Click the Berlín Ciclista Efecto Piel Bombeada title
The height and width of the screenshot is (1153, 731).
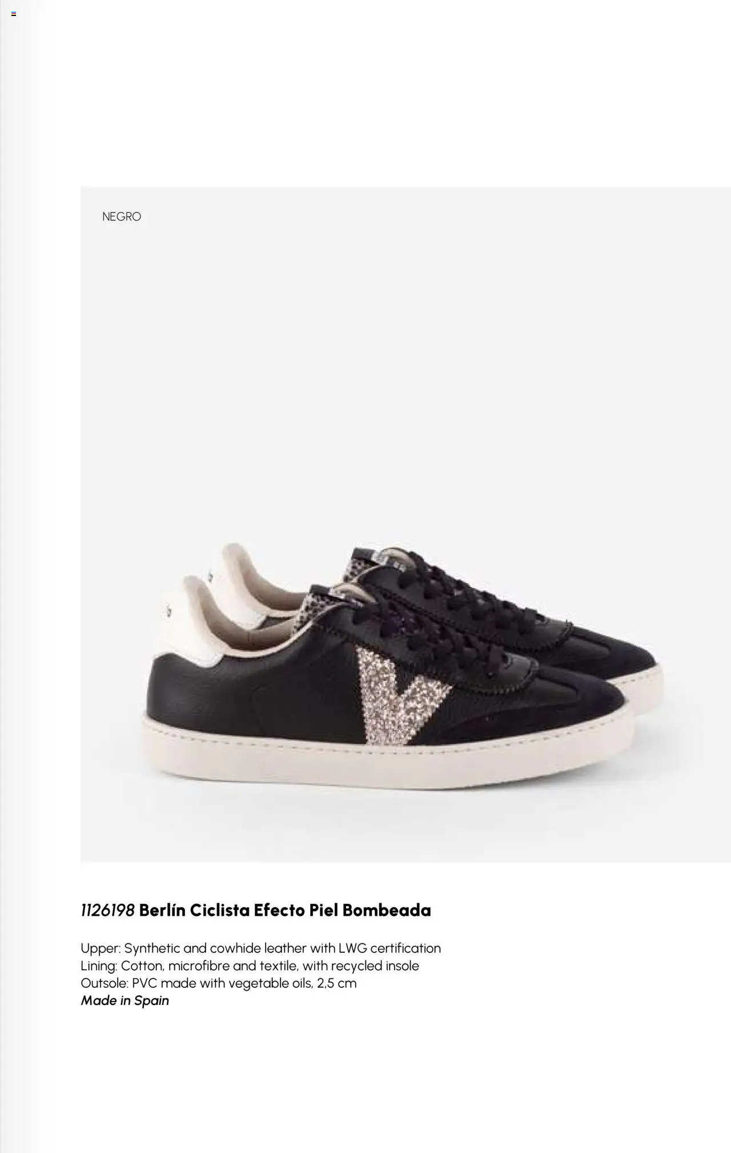285,910
